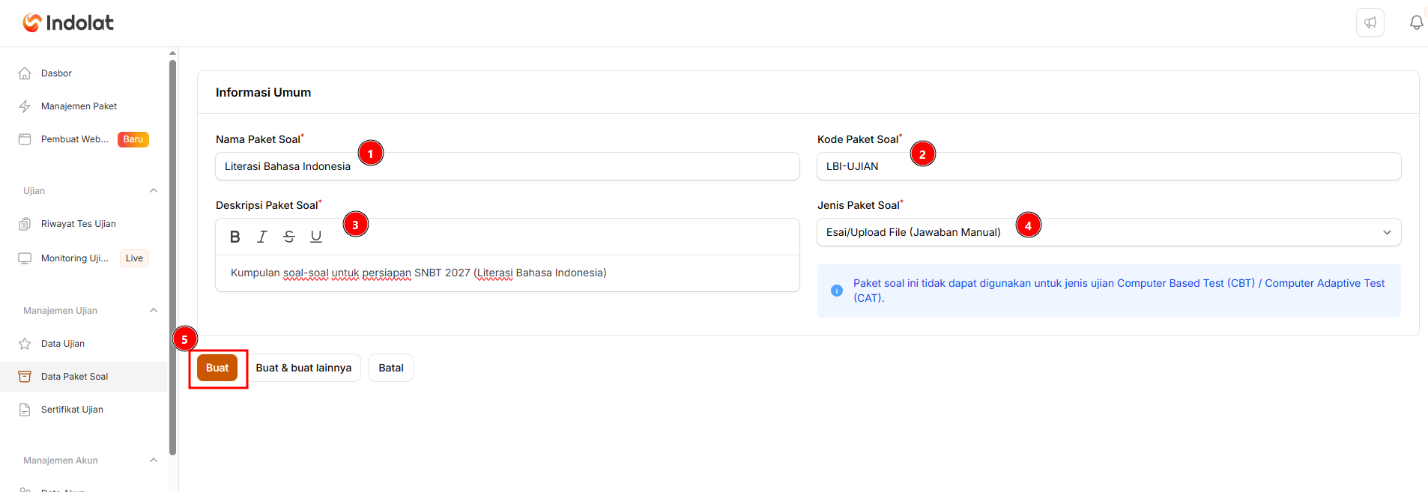The height and width of the screenshot is (492, 1428).
Task: Click the Data Ujian star icon
Action: pyautogui.click(x=25, y=344)
